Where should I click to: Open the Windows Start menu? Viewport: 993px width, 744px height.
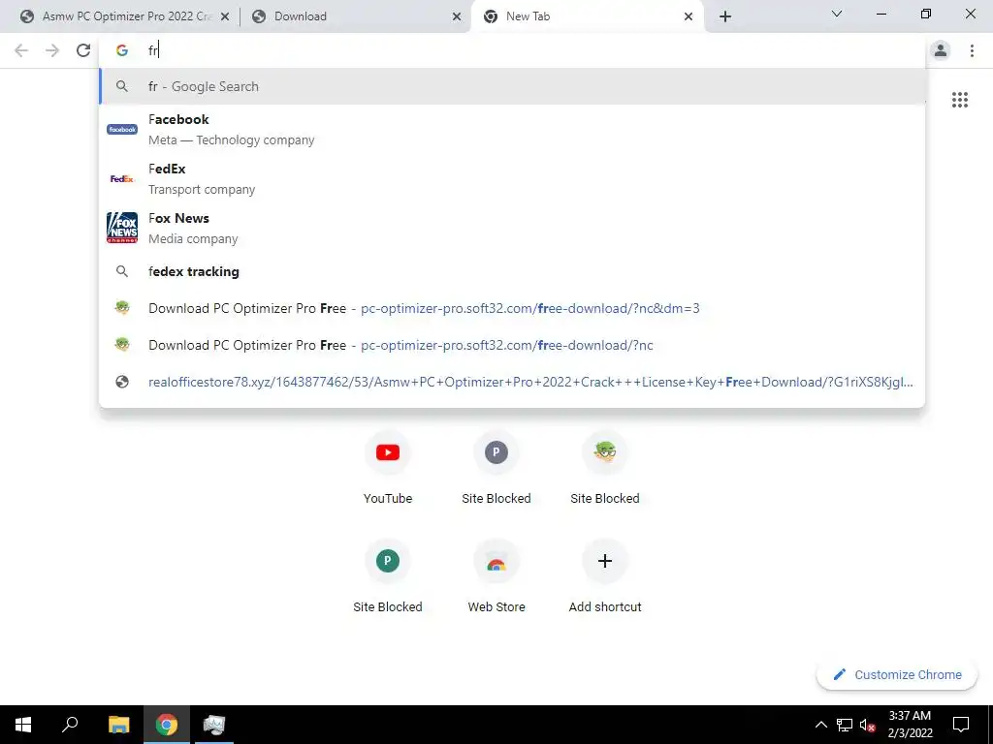(23, 725)
